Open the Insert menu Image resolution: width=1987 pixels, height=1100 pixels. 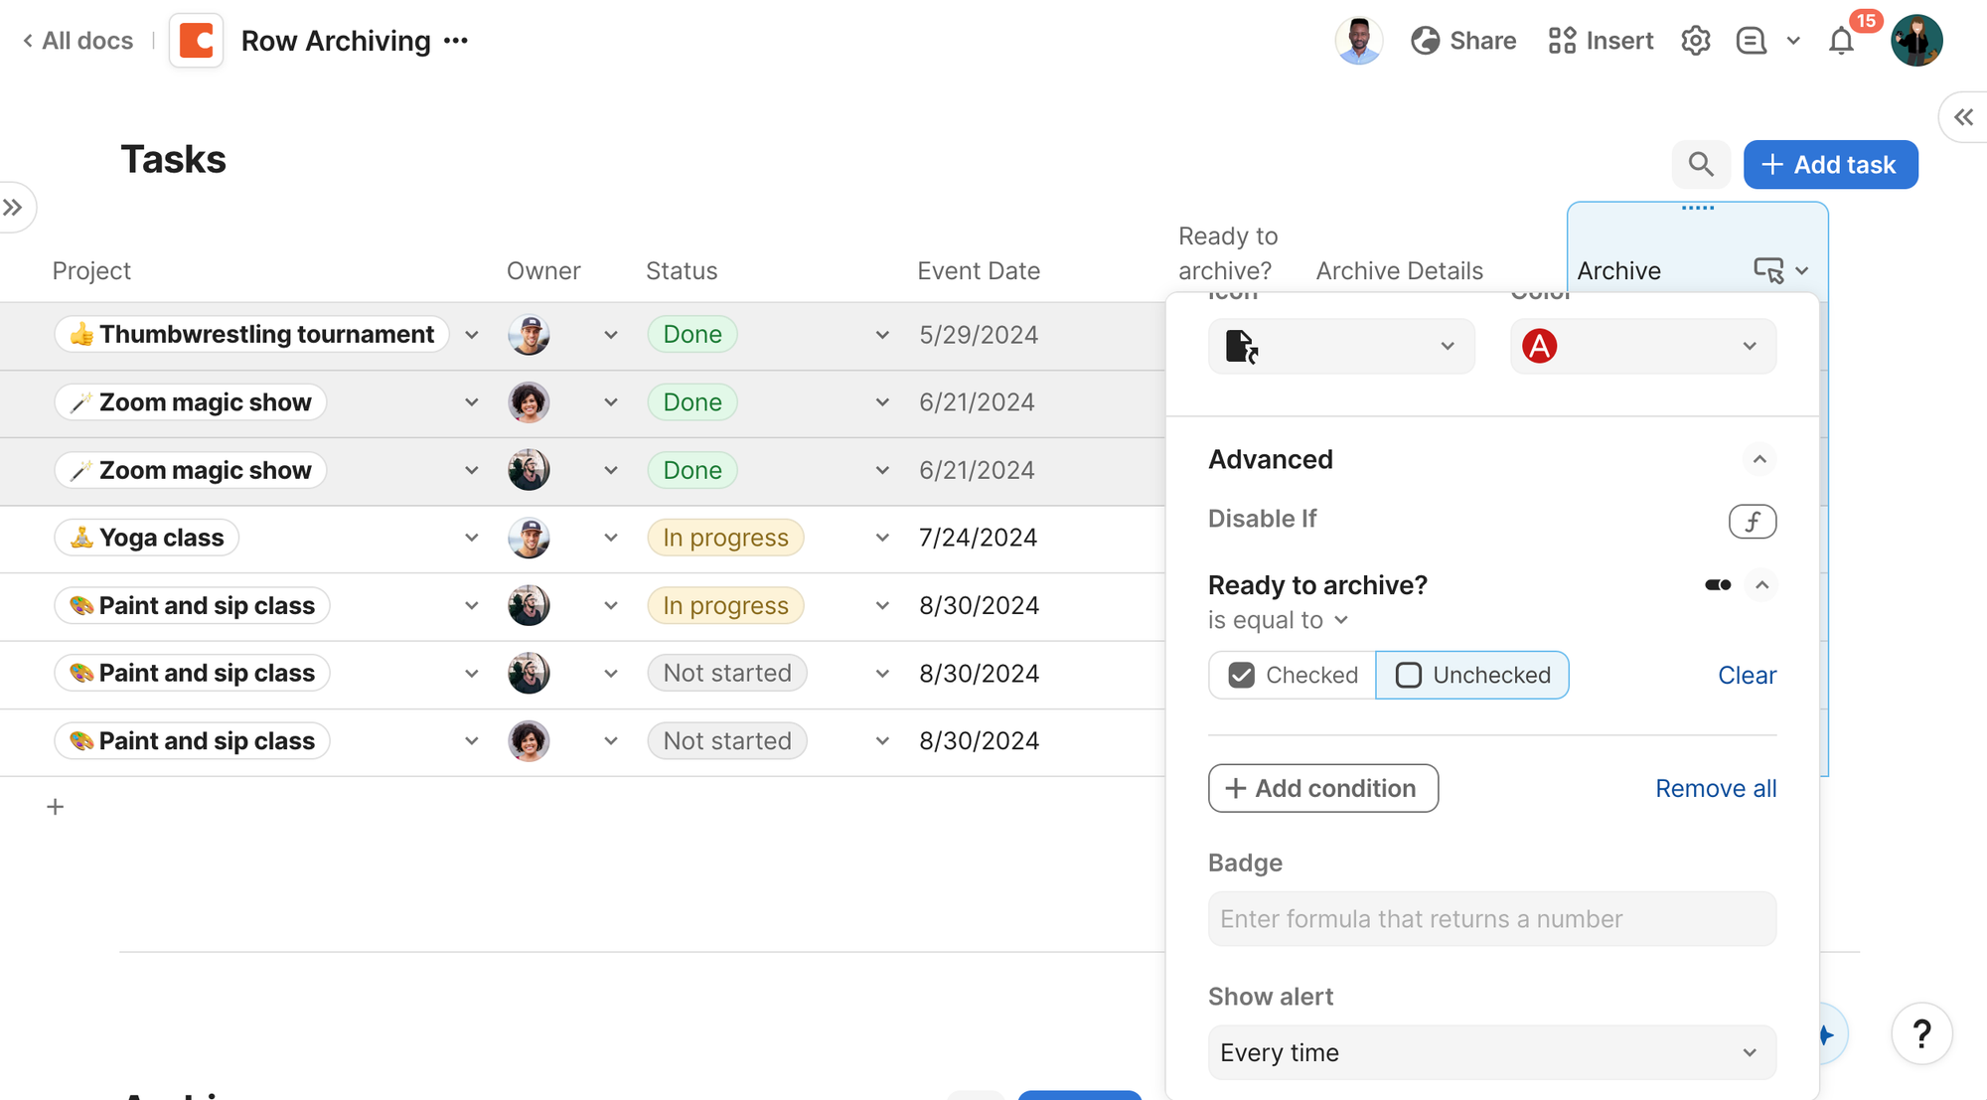[1601, 41]
